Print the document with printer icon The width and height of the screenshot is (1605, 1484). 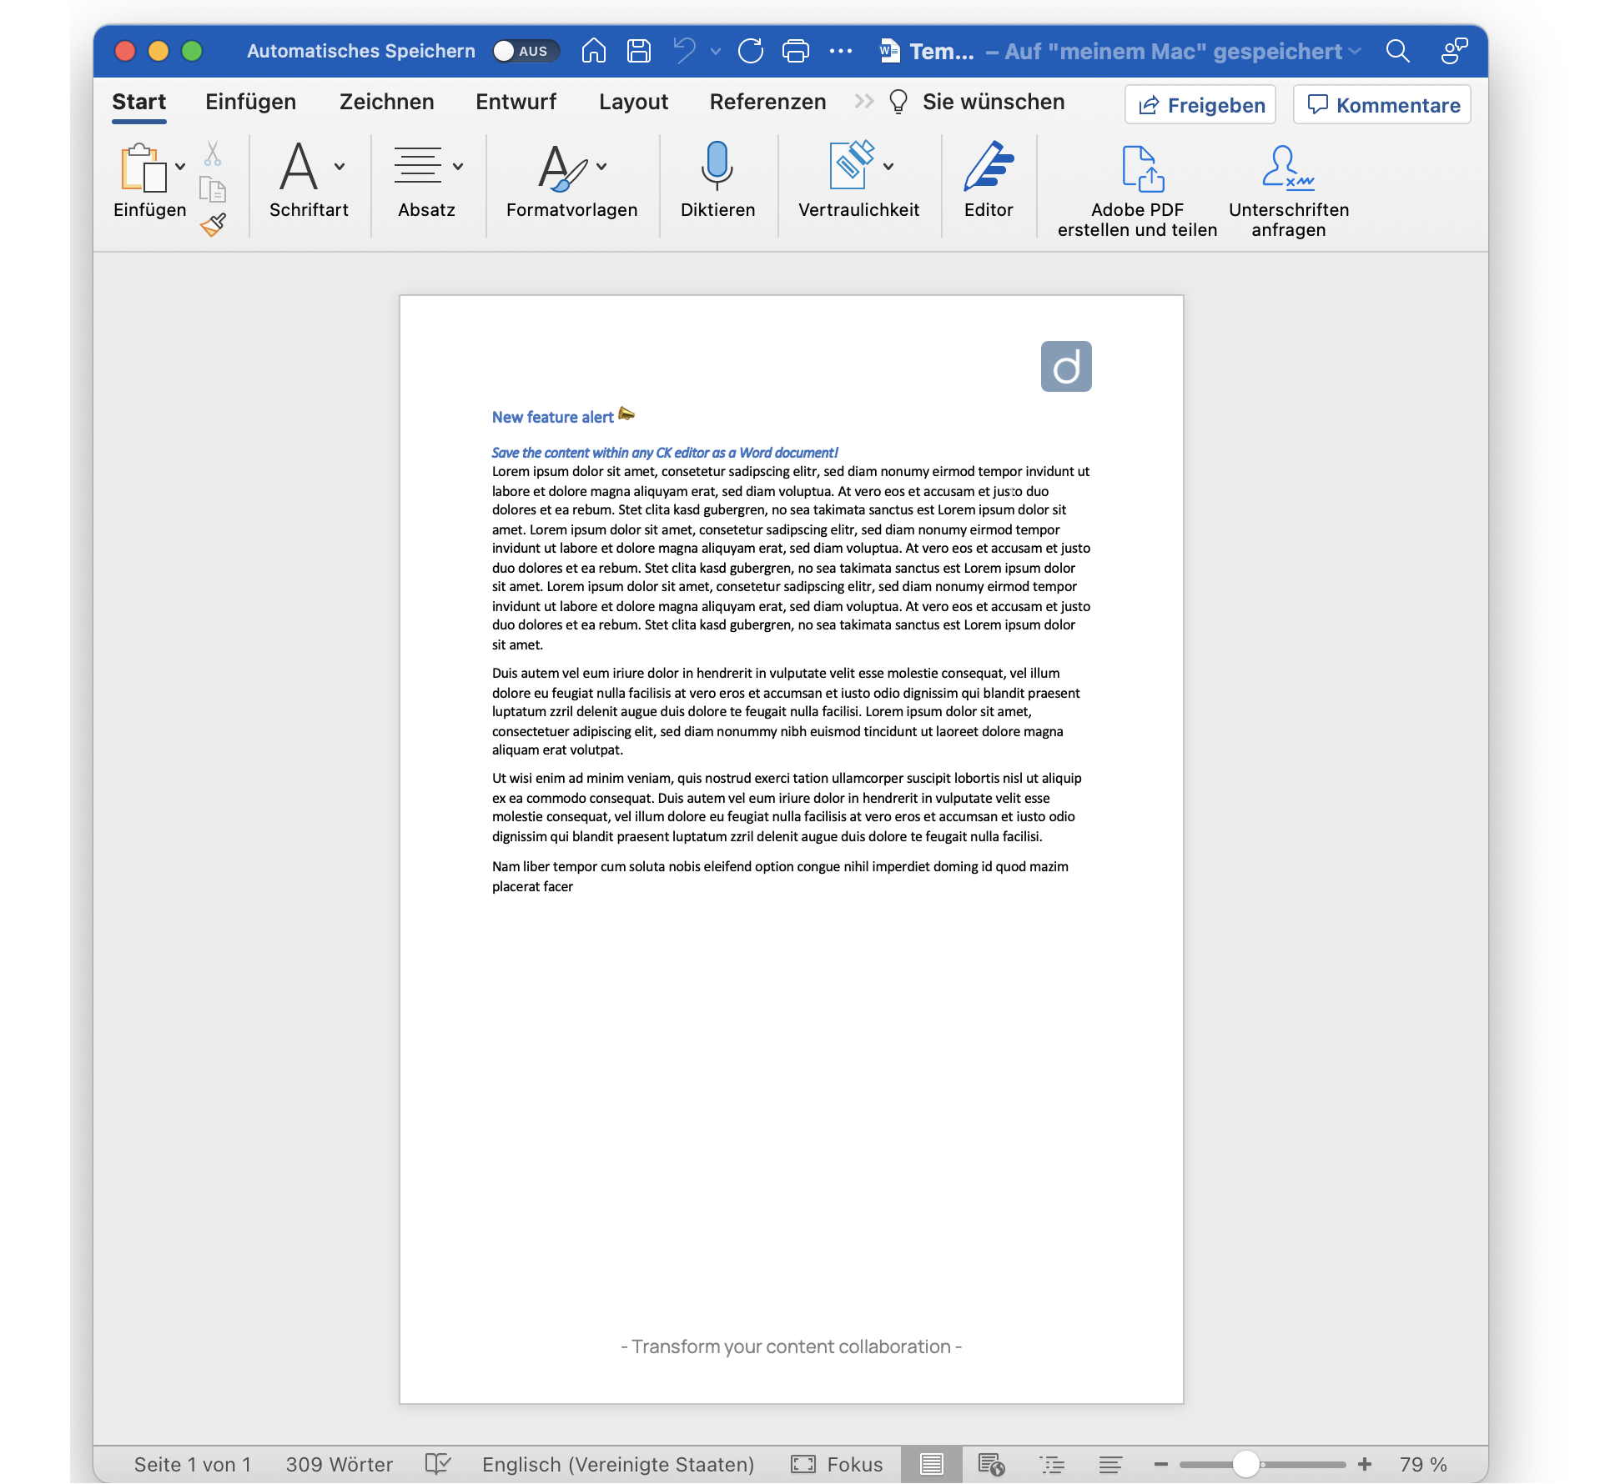pyautogui.click(x=796, y=51)
